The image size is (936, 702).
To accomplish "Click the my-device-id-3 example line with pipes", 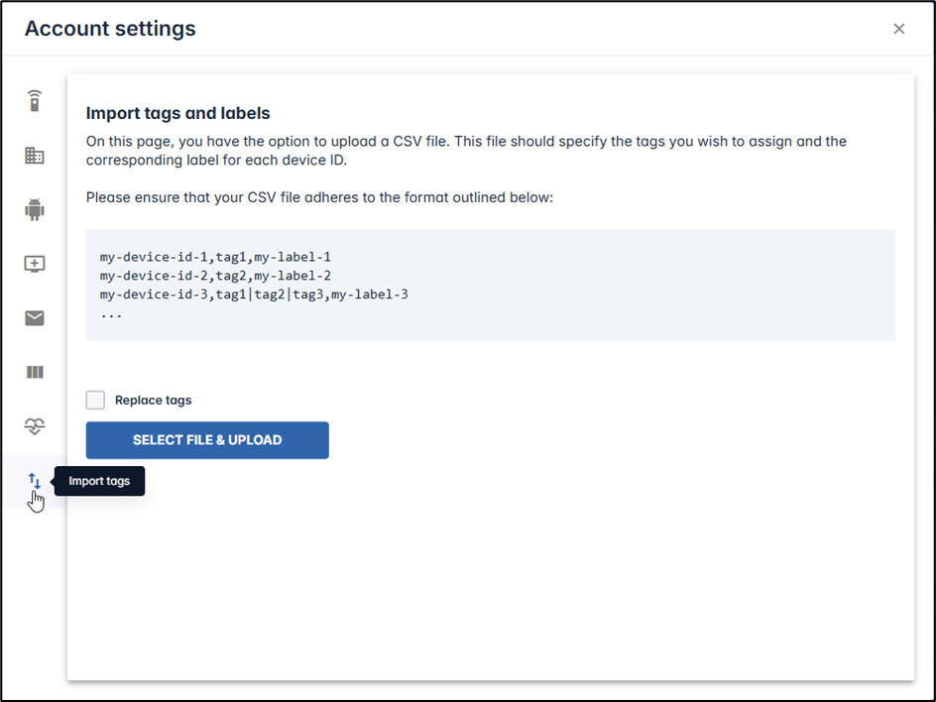I will click(x=254, y=294).
